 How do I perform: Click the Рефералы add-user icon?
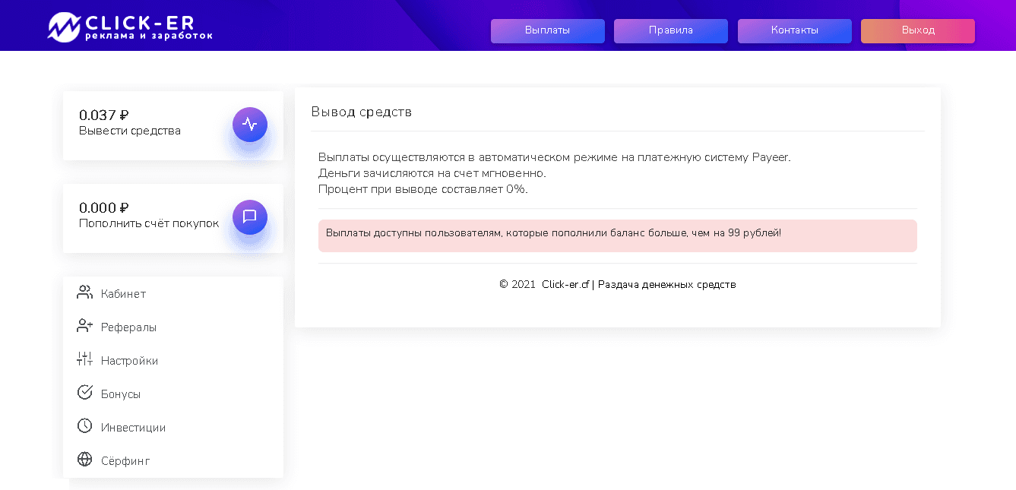click(84, 326)
